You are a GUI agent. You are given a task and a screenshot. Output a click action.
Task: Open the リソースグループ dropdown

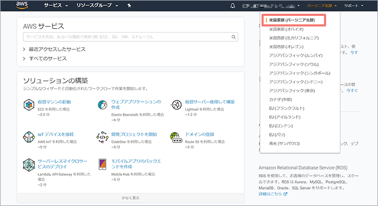[97, 5]
